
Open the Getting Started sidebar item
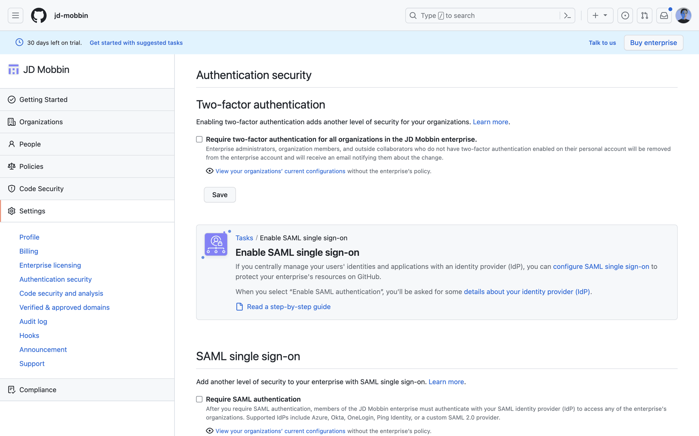pos(87,100)
